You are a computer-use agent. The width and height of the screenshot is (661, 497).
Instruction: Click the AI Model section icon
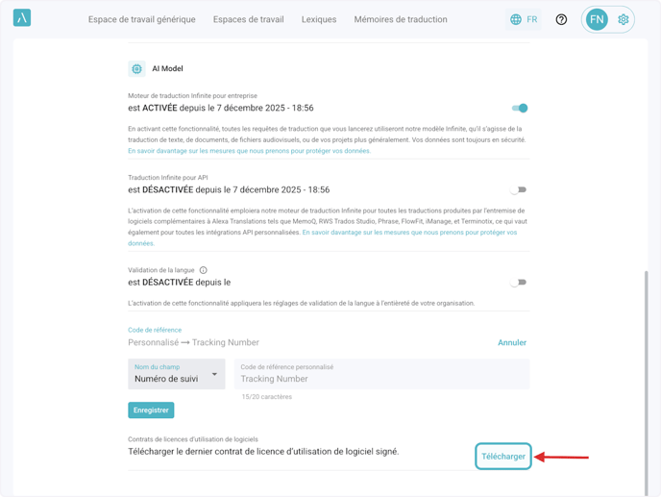[x=136, y=69]
